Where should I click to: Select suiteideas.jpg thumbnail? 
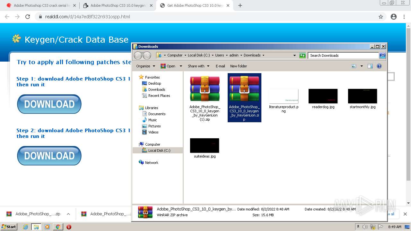(205, 145)
